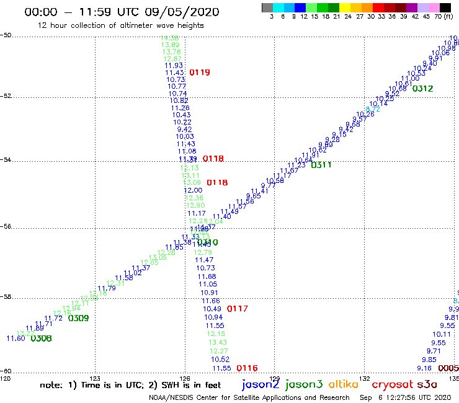Click the green time label 0312
The width and height of the screenshot is (459, 403).
[x=422, y=89]
